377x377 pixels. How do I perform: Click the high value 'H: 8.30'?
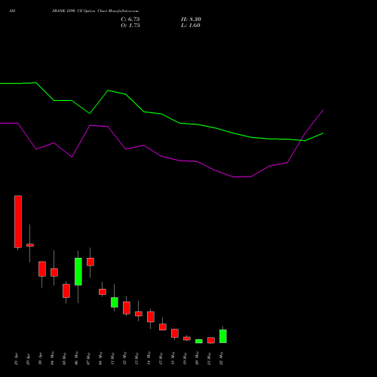coord(191,20)
